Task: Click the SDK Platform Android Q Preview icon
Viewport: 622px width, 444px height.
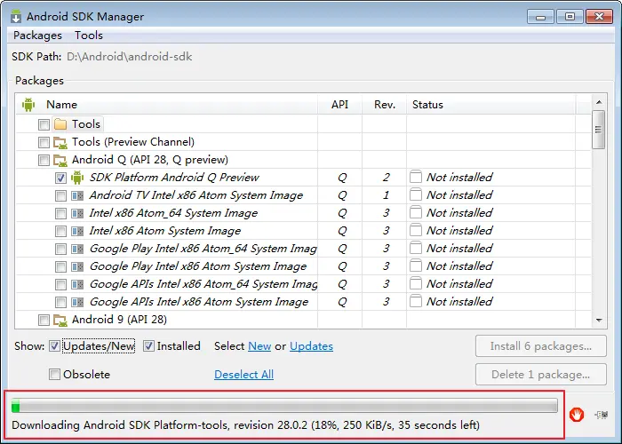Action: [77, 178]
